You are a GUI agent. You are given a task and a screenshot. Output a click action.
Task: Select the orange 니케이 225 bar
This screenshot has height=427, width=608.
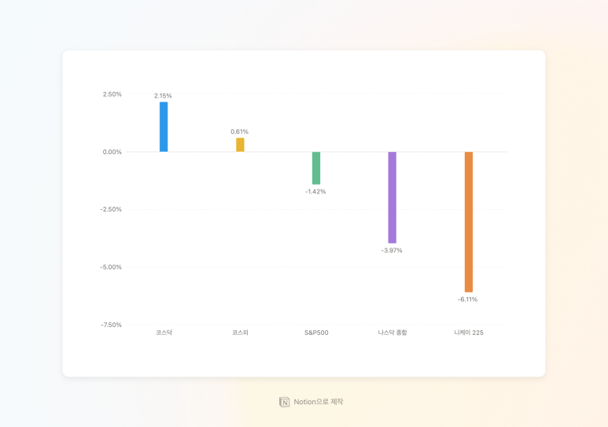coord(469,222)
